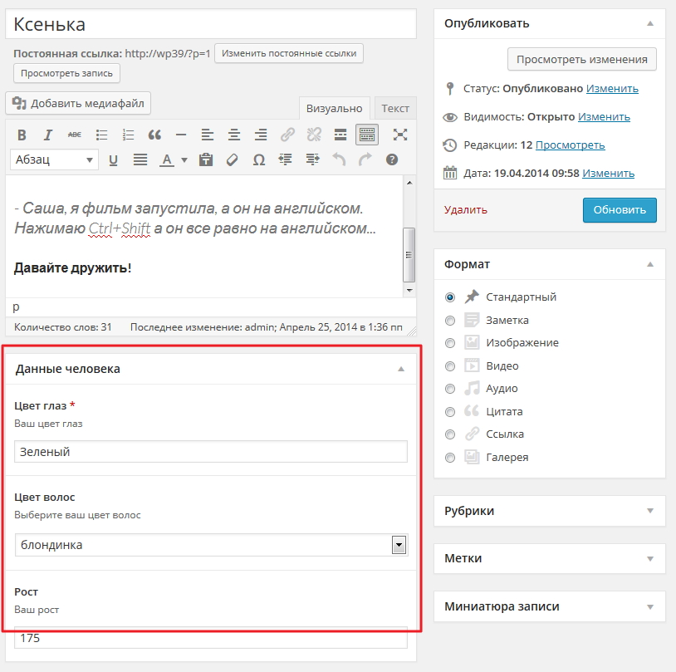Click the blue Обновить button
This screenshot has height=672, width=676.
pyautogui.click(x=620, y=210)
